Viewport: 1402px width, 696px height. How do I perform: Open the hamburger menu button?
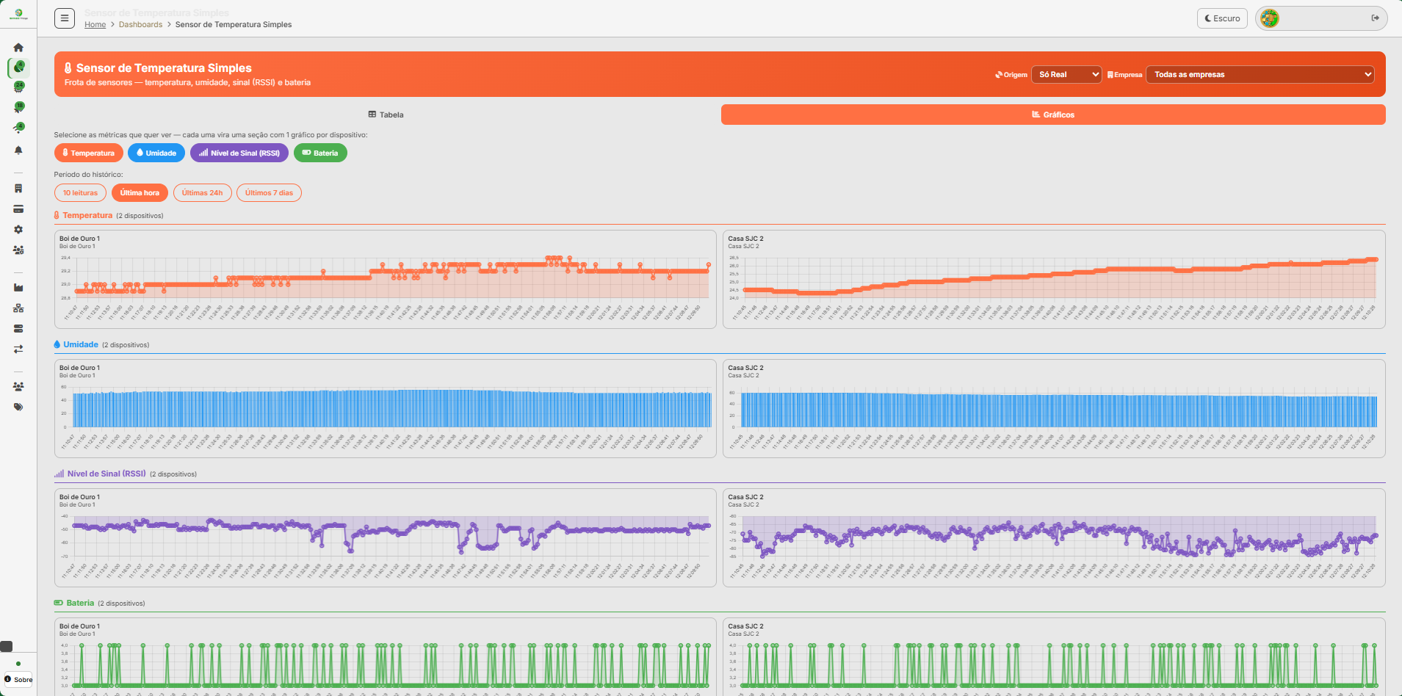point(65,18)
